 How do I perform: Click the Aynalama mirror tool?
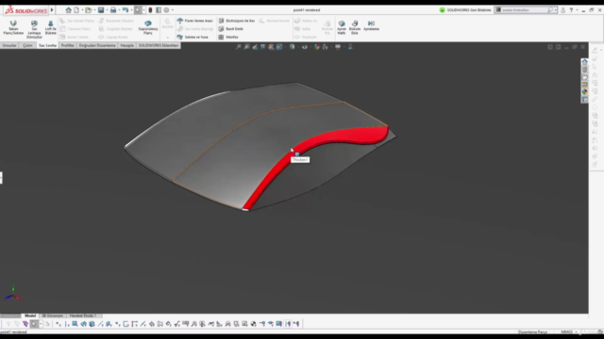point(371,25)
